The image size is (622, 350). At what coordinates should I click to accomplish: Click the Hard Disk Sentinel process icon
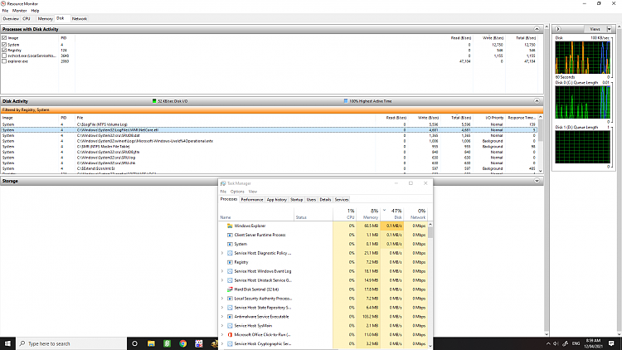[230, 289]
